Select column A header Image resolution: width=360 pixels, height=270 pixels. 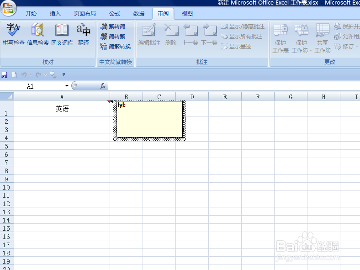pos(62,97)
